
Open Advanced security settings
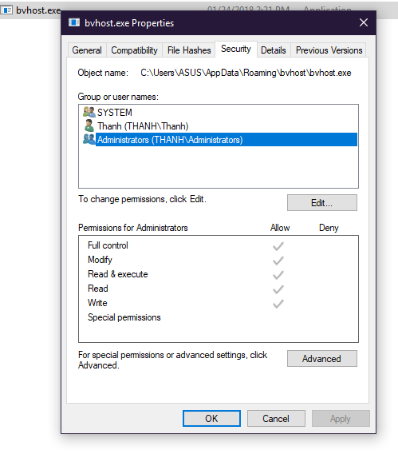tap(322, 359)
